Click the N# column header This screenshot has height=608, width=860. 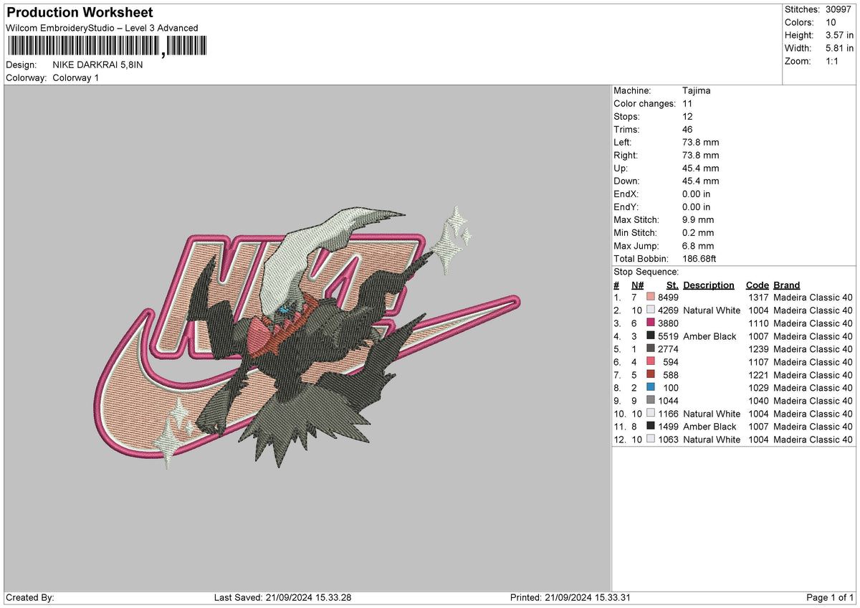(637, 285)
